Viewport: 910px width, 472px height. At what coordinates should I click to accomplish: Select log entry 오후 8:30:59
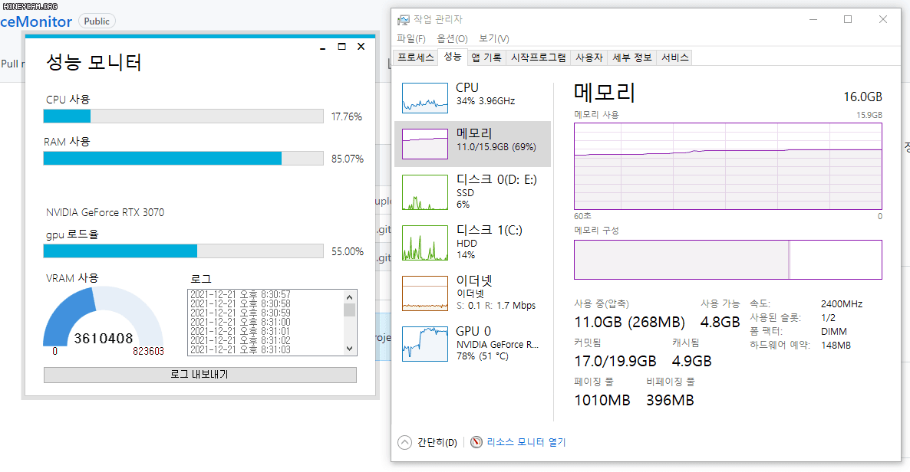[240, 313]
